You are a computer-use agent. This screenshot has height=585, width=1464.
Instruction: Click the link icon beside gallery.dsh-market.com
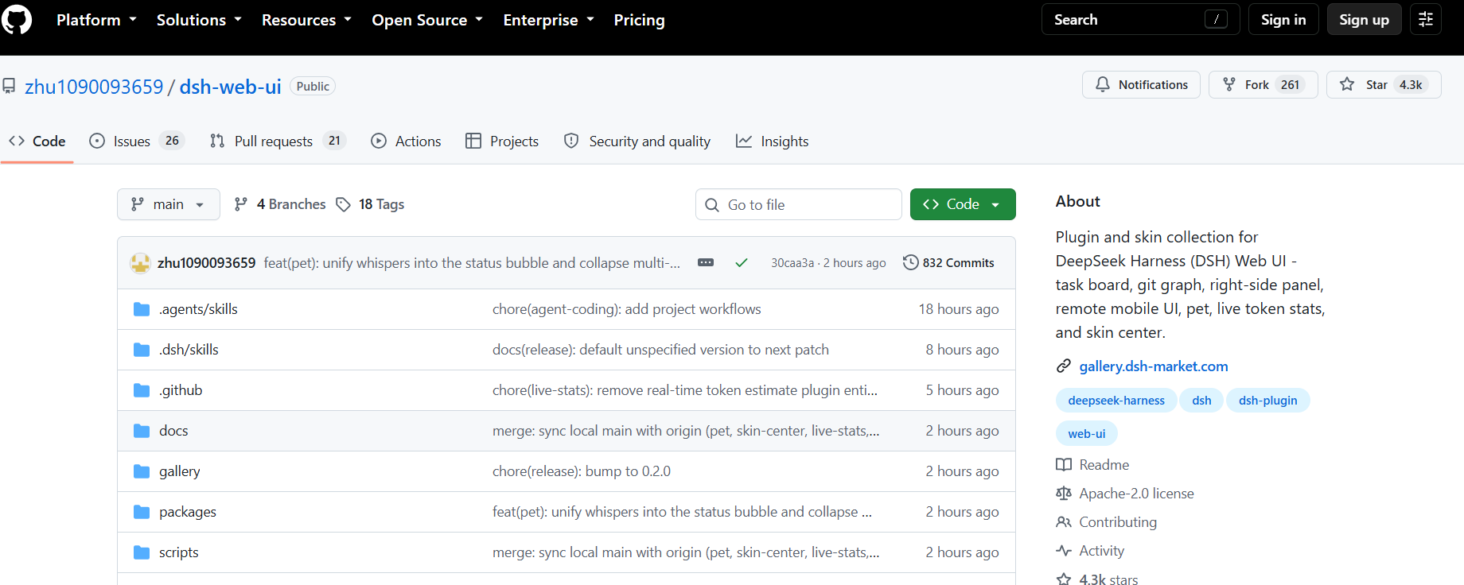(1063, 366)
